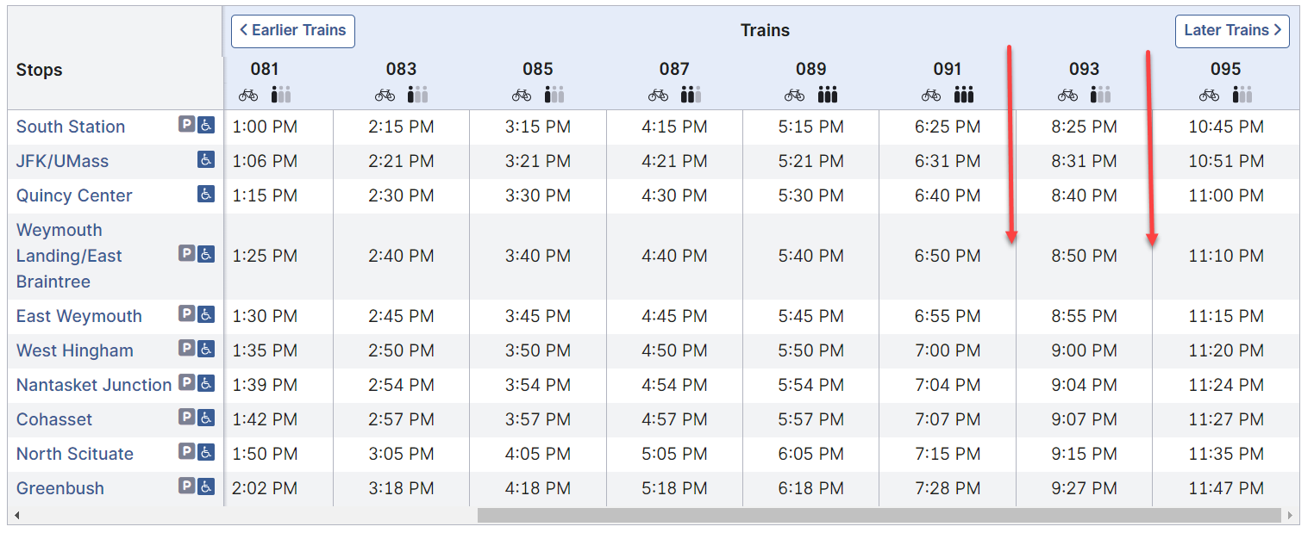Show Later Trains

(1231, 31)
